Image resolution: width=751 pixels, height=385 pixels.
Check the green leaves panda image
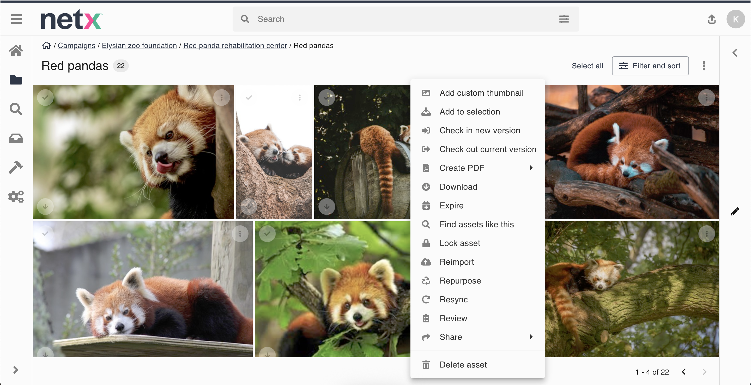pyautogui.click(x=267, y=233)
